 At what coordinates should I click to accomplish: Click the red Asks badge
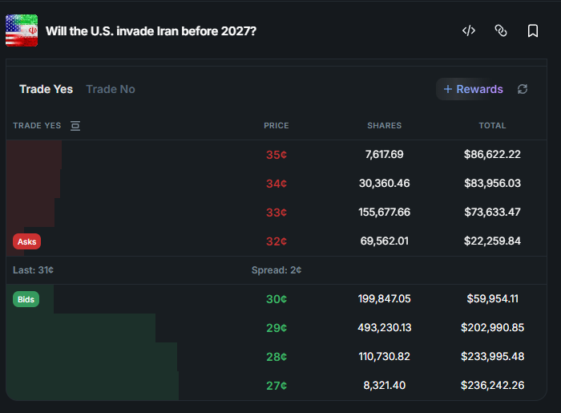point(26,241)
